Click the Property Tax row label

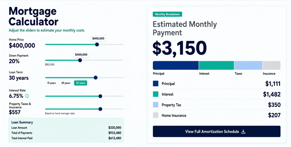171,105
